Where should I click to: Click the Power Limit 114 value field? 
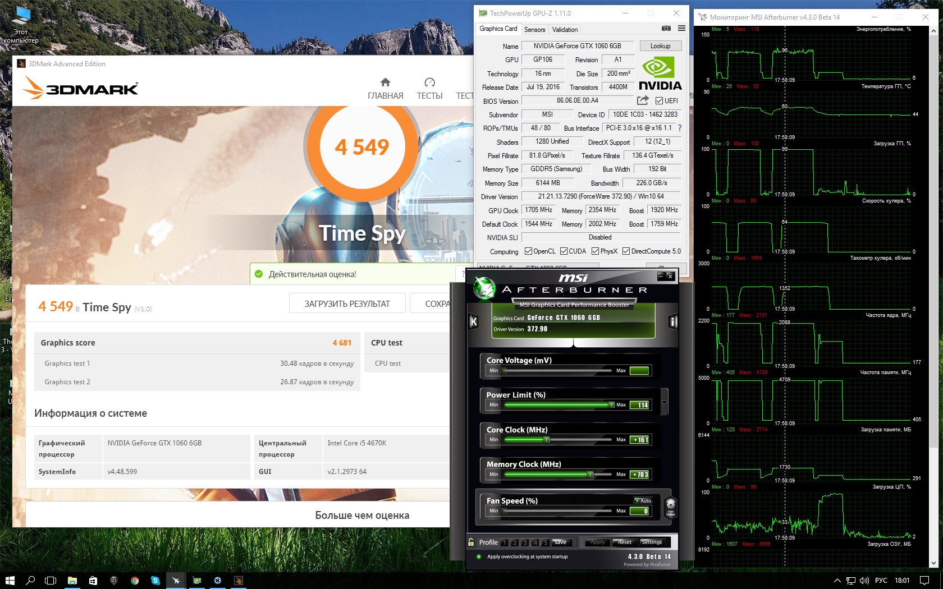tap(639, 405)
